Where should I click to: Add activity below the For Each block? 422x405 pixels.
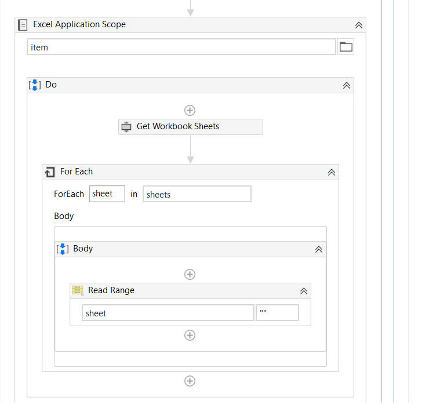(190, 381)
